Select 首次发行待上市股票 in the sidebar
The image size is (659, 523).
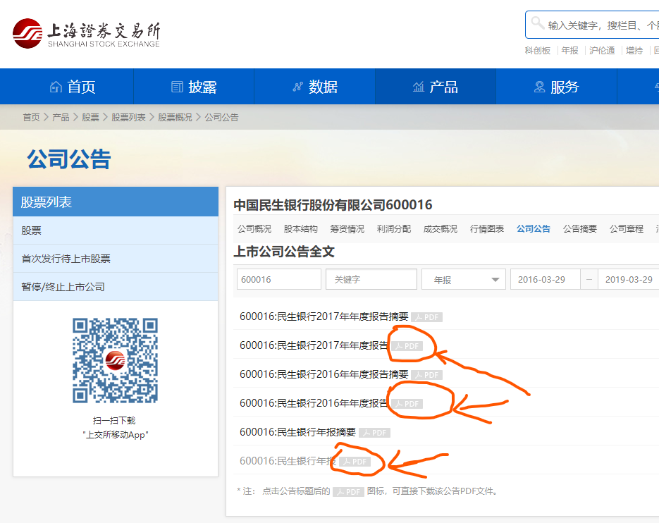(x=116, y=259)
